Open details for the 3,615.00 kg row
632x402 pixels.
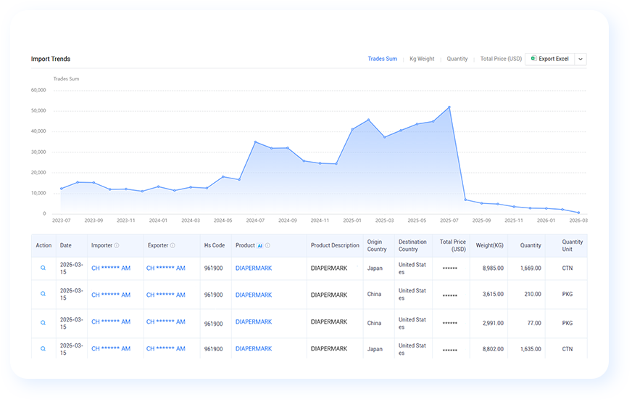pyautogui.click(x=43, y=294)
